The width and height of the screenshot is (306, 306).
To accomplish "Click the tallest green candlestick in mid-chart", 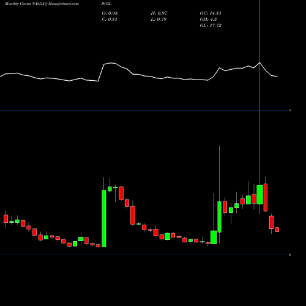I will coord(104,218).
